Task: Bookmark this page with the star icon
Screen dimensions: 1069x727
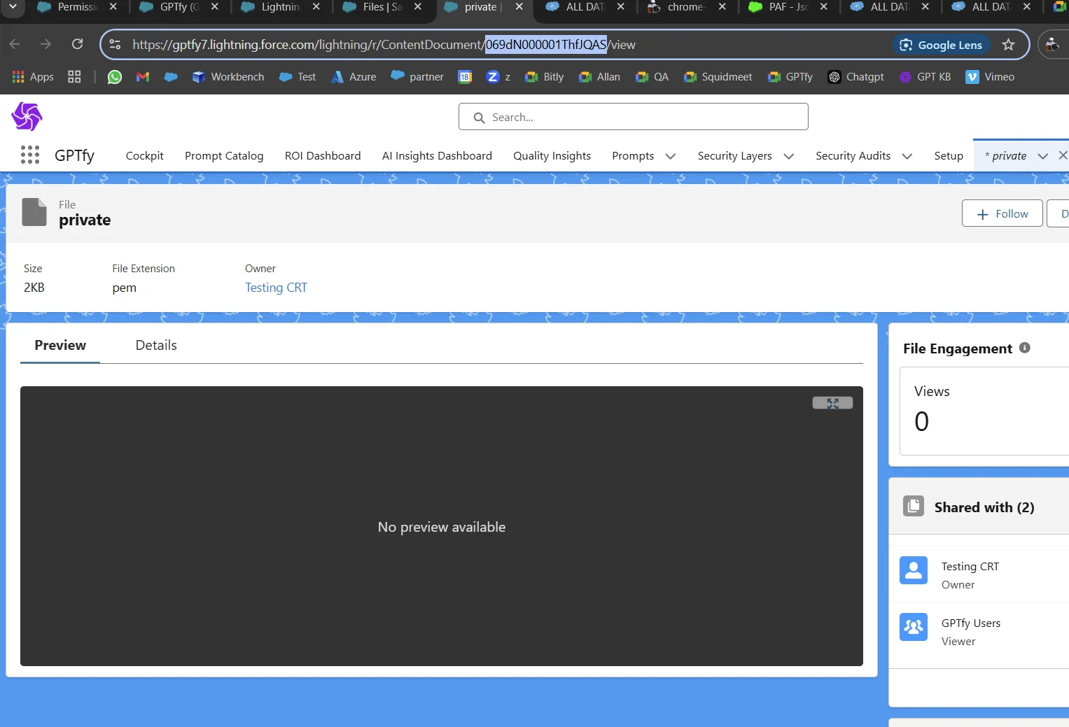Action: coord(1008,45)
